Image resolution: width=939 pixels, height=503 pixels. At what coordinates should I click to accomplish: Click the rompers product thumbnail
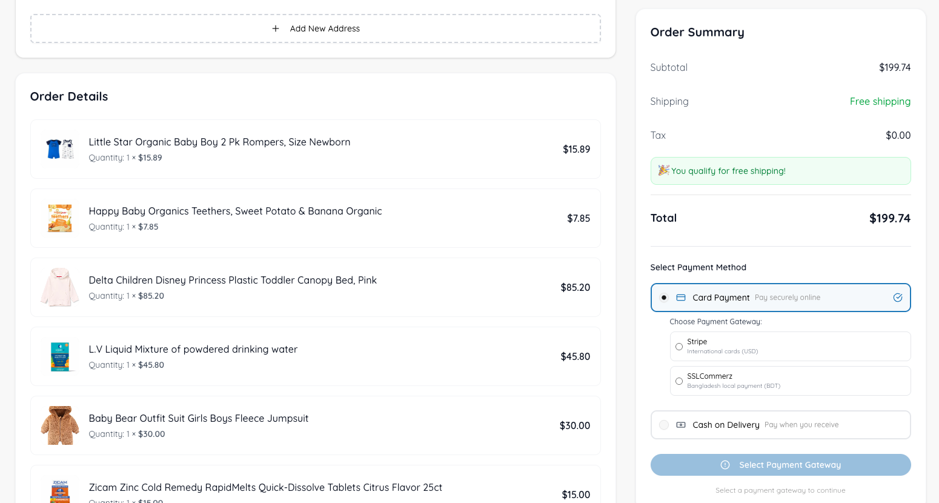click(x=59, y=148)
